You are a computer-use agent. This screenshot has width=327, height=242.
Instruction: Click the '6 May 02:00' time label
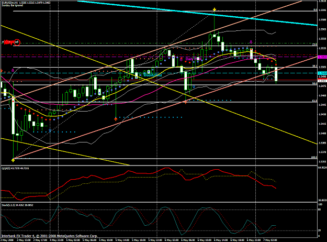click(172, 240)
